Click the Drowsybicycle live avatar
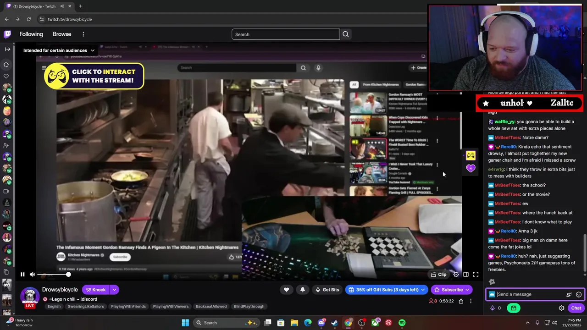This screenshot has height=330, width=587. [30, 297]
